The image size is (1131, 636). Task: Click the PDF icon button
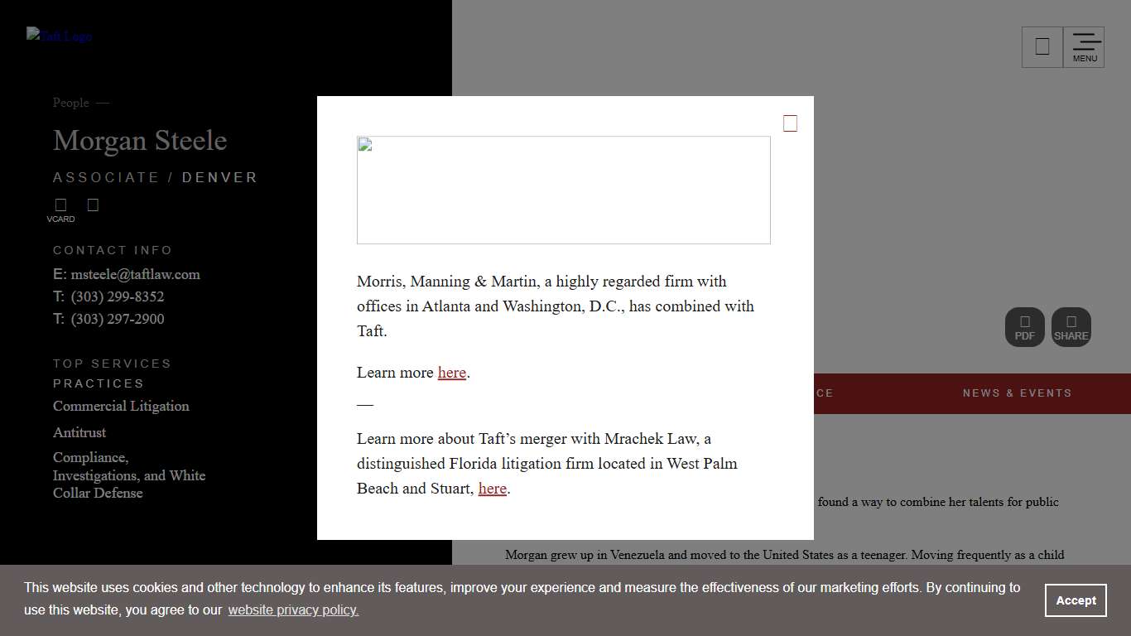coord(1024,327)
